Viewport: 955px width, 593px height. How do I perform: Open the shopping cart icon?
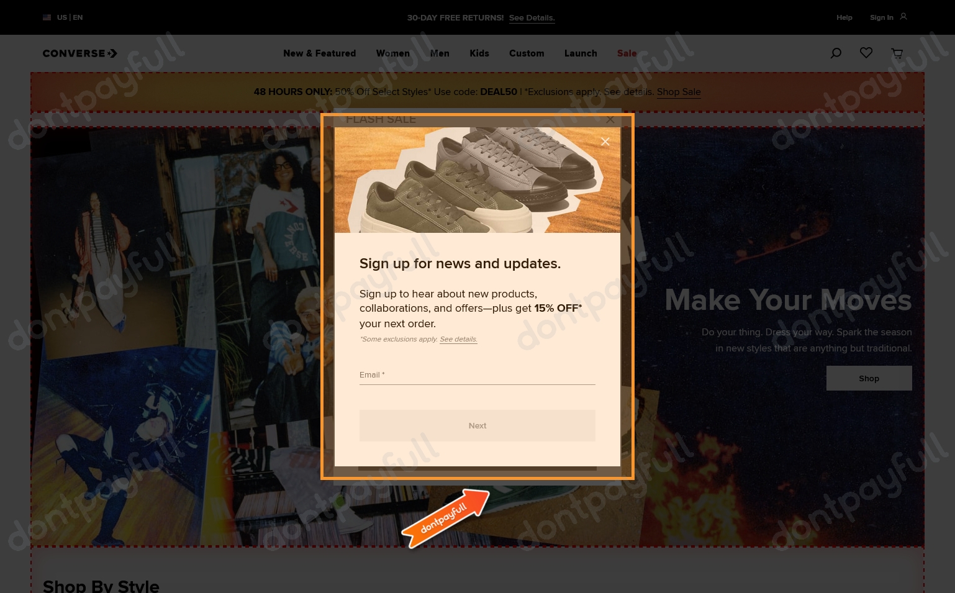click(897, 53)
